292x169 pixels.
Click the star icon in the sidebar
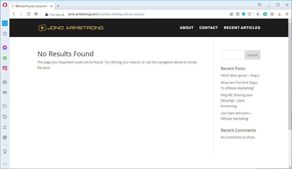pos(5,34)
